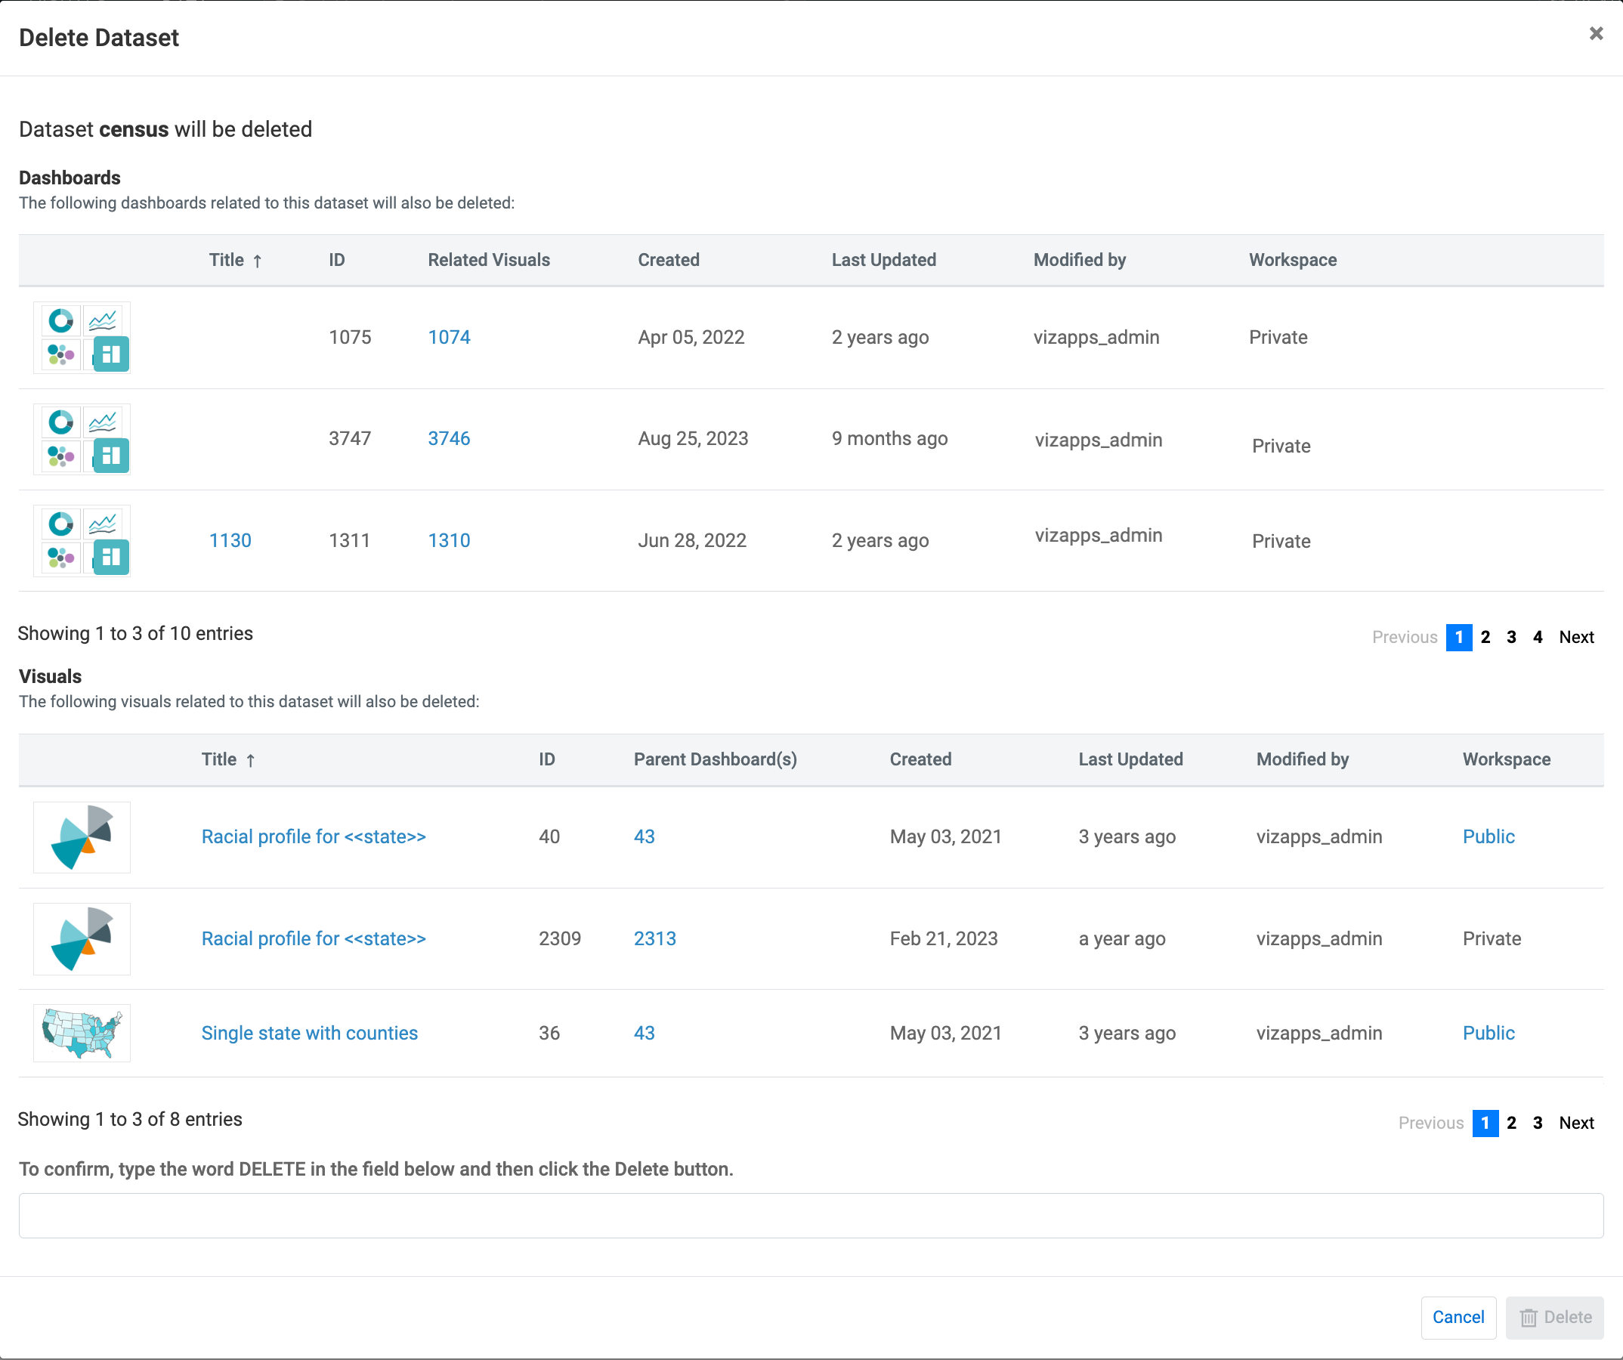Click dashboard 1075 thumbnail icon
Viewport: 1623px width, 1360px height.
pyautogui.click(x=82, y=338)
